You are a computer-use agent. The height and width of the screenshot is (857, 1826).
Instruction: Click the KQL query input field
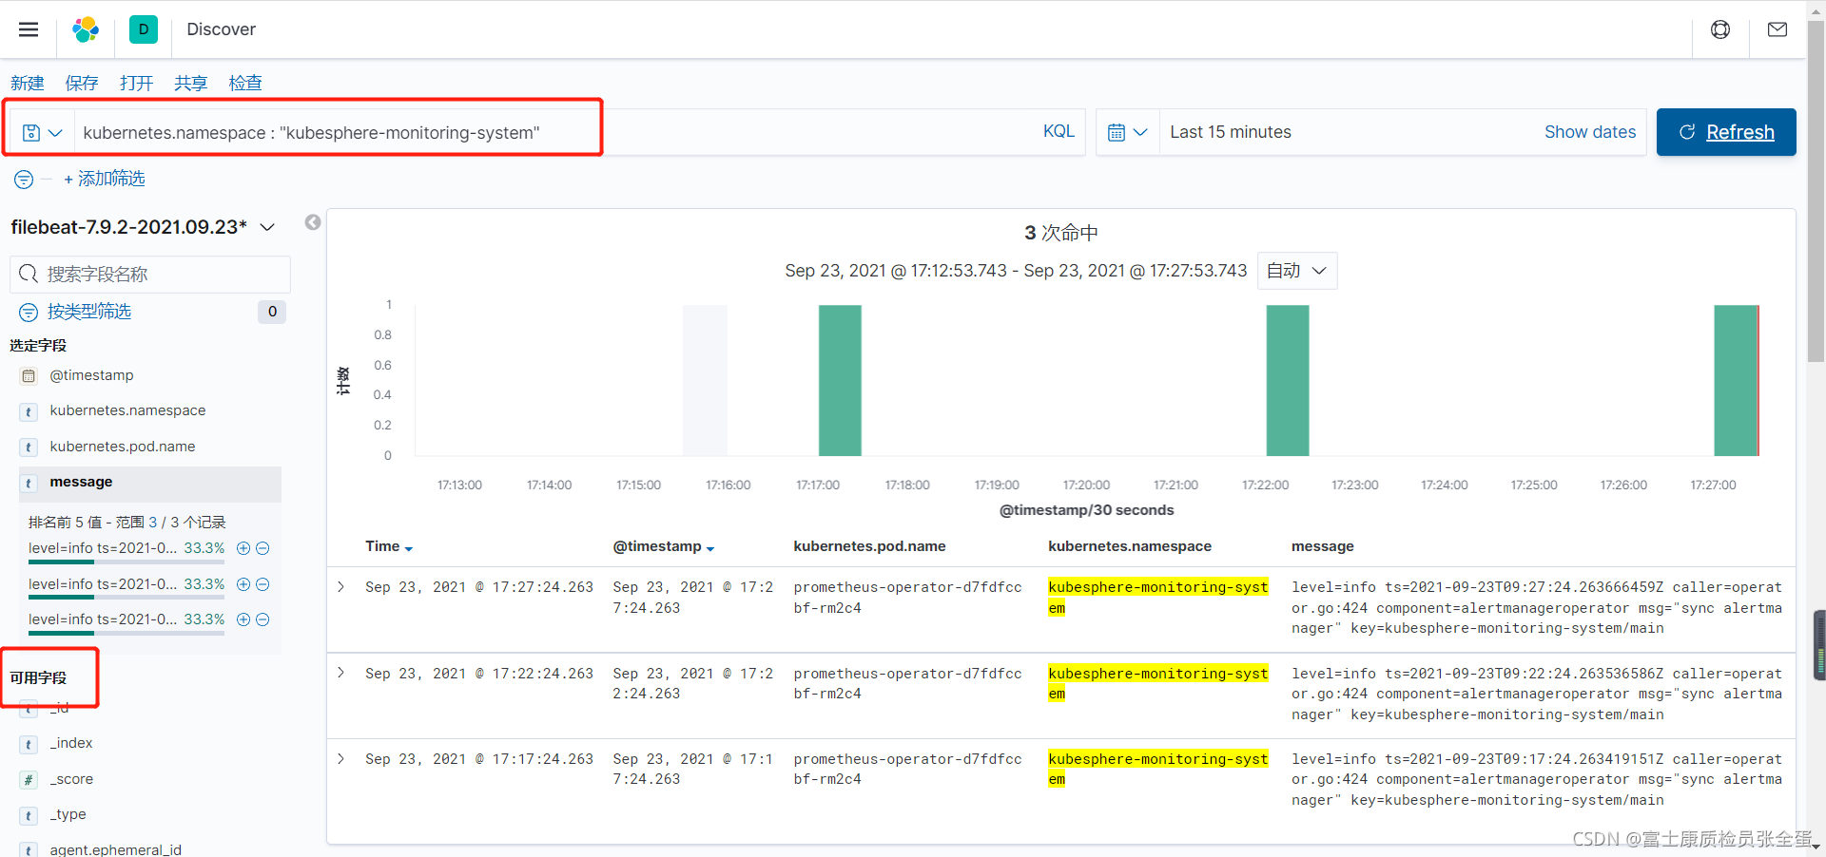tap(552, 133)
